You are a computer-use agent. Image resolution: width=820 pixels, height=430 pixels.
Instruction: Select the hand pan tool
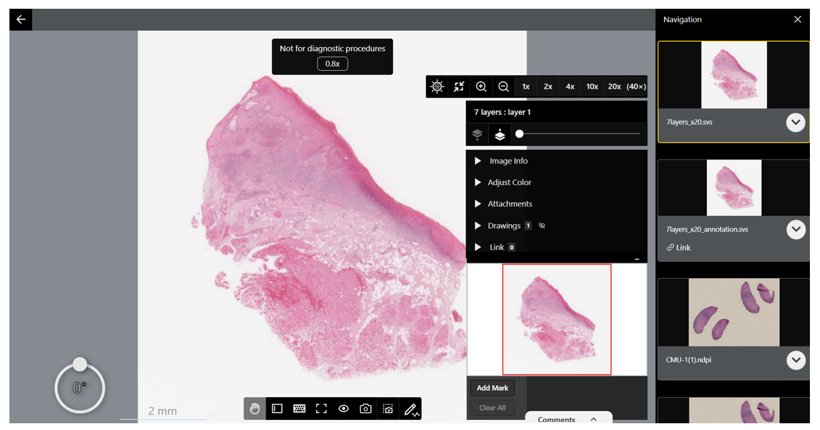254,408
